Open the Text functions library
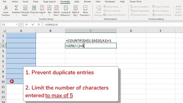The height and width of the screenshot is (103, 183). [x=49, y=11]
